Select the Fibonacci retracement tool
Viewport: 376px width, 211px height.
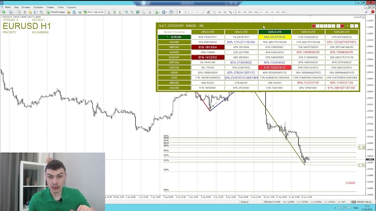click(x=214, y=12)
